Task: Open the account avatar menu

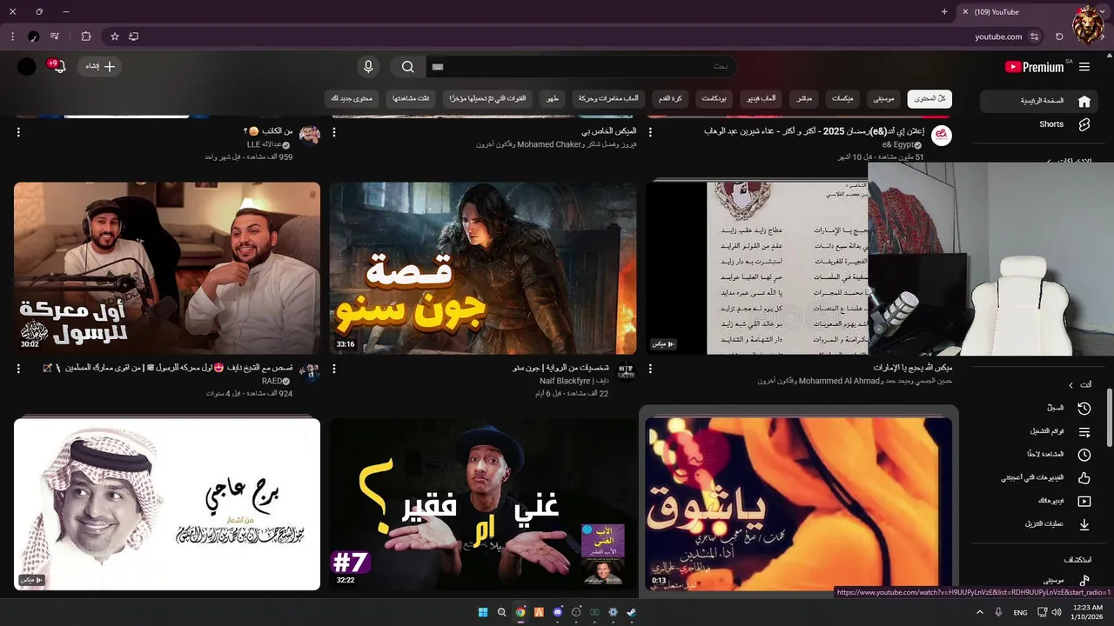Action: 27,67
